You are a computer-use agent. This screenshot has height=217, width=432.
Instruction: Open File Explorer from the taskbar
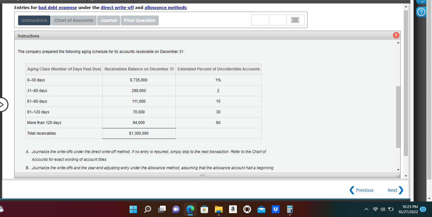pyautogui.click(x=219, y=209)
